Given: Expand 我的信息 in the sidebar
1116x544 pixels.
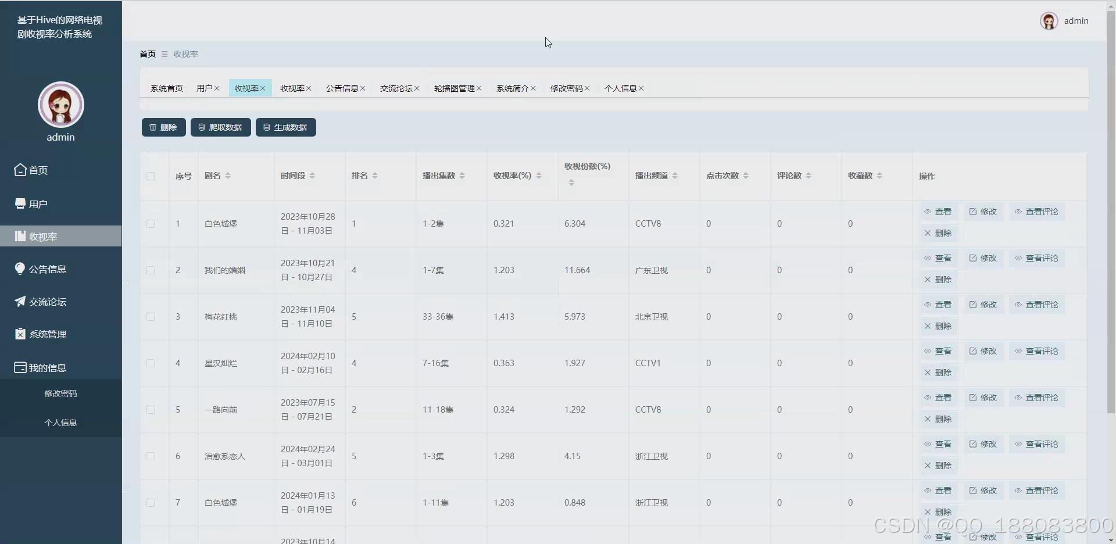Looking at the screenshot, I should [x=48, y=367].
